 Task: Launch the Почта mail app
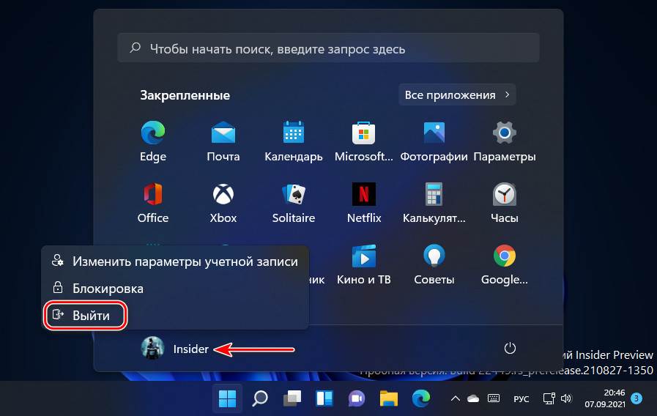tap(223, 141)
